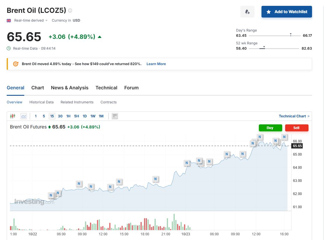Click the Day's Range slider marker
The height and width of the screenshot is (240, 324).
tap(290, 35)
